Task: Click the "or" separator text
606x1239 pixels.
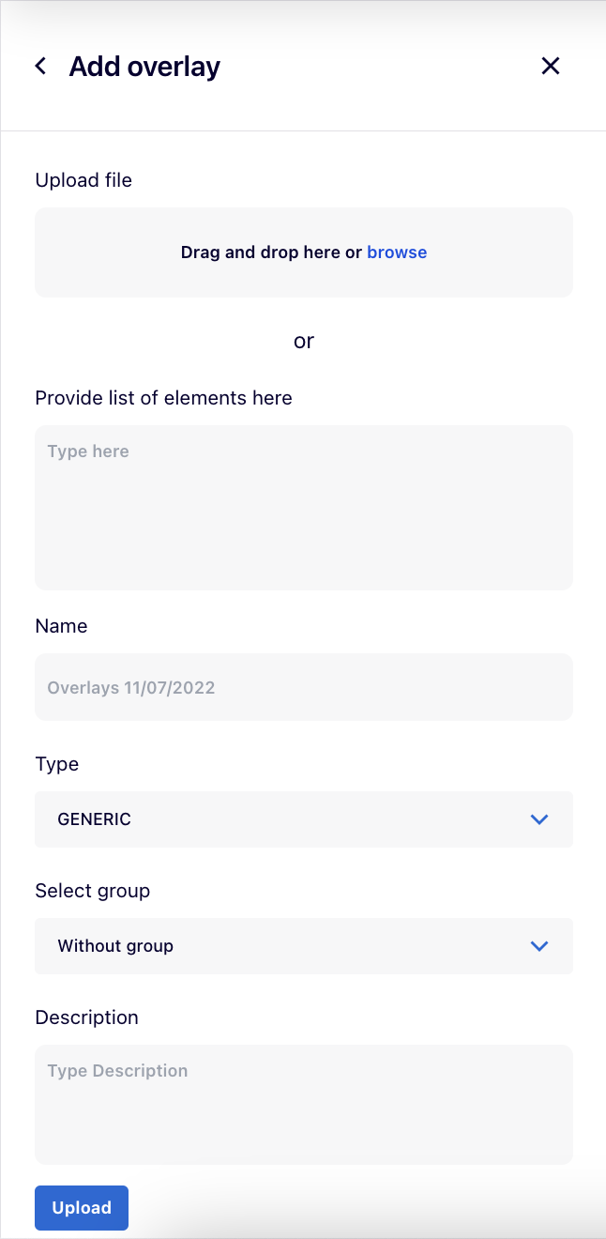Action: (x=303, y=341)
